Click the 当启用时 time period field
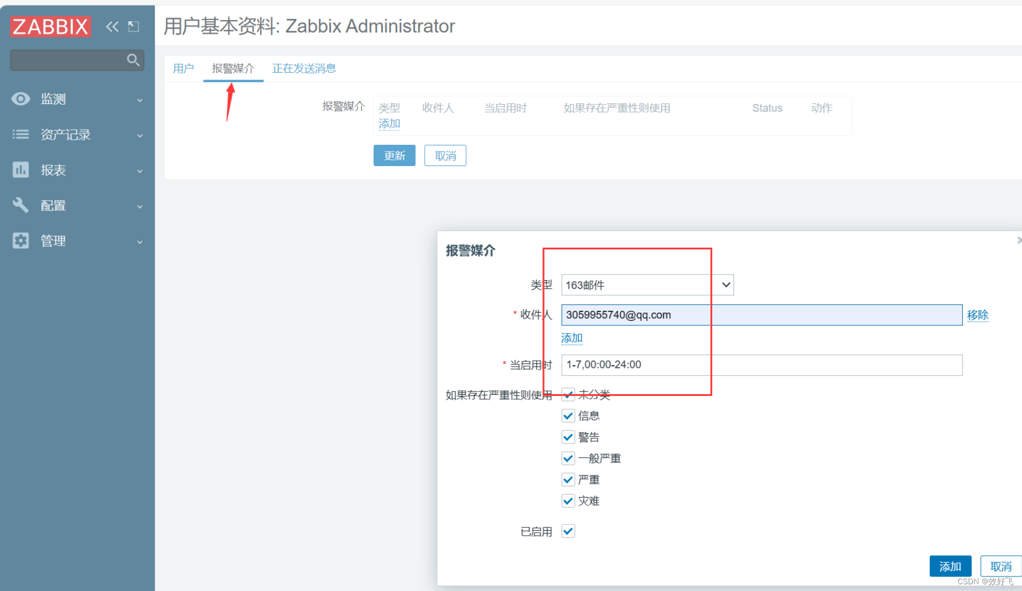 pos(761,365)
